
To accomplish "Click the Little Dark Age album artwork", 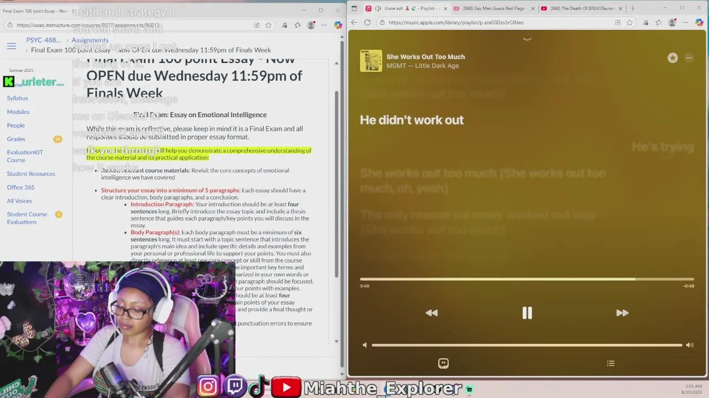I will click(371, 61).
